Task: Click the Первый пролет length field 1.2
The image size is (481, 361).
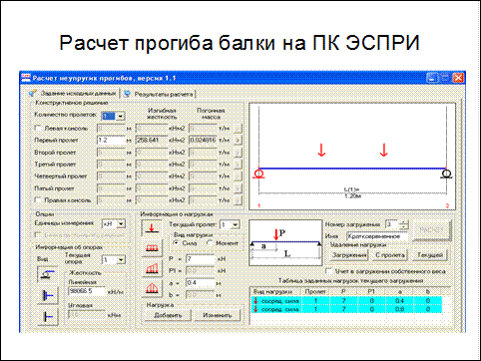Action: tap(111, 141)
